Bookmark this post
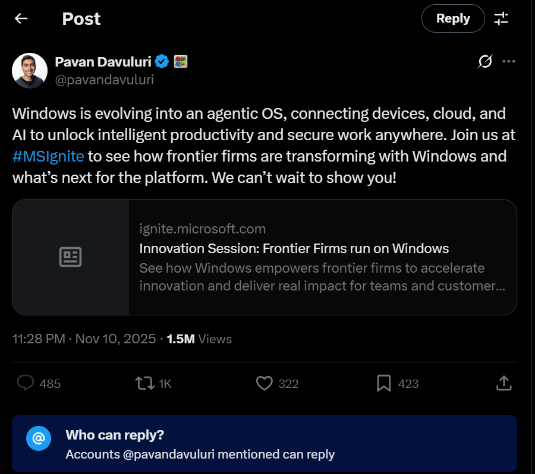This screenshot has width=535, height=474. tap(384, 383)
